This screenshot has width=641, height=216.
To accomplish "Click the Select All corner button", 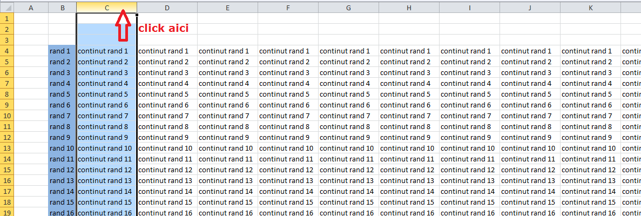I will (x=6, y=8).
